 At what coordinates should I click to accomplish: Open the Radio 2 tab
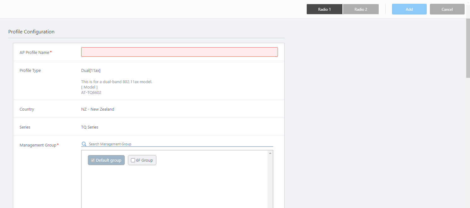[x=361, y=9]
